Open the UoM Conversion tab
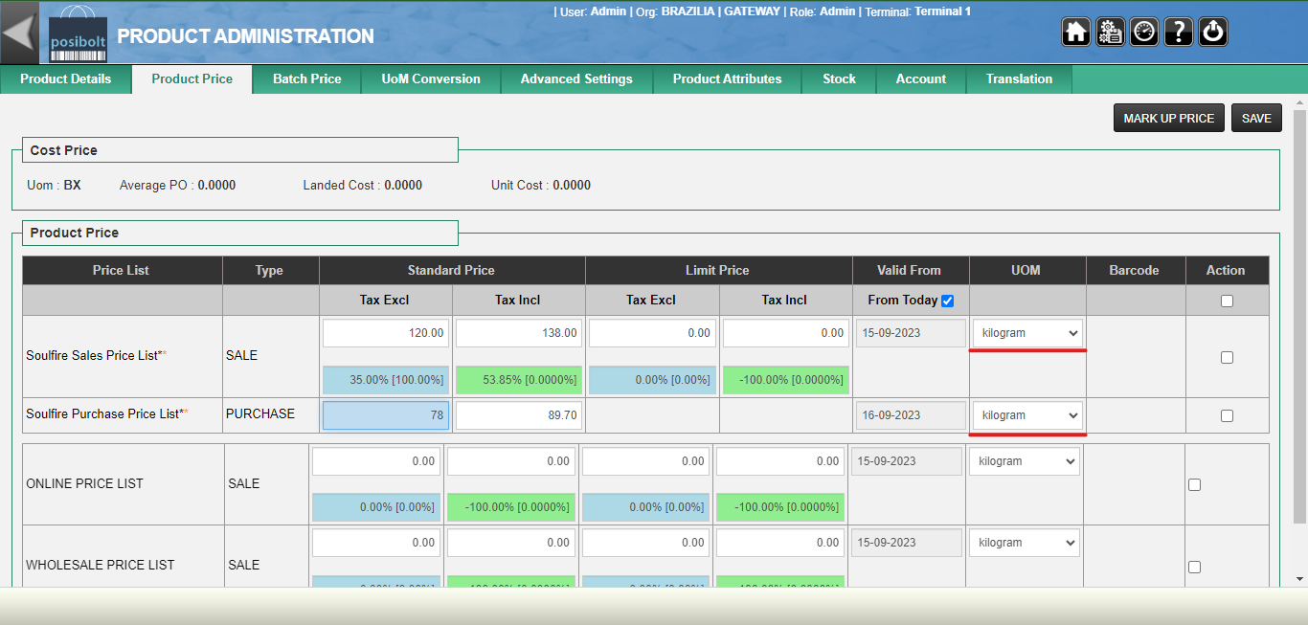1308x625 pixels. pyautogui.click(x=431, y=79)
